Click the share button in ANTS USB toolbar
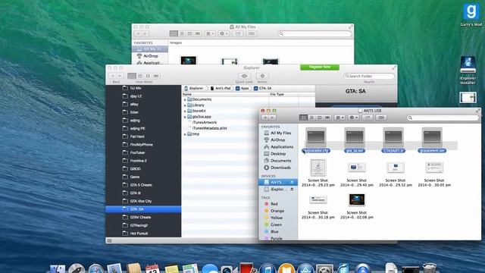Viewport: 485px width, 273px height. (368, 118)
